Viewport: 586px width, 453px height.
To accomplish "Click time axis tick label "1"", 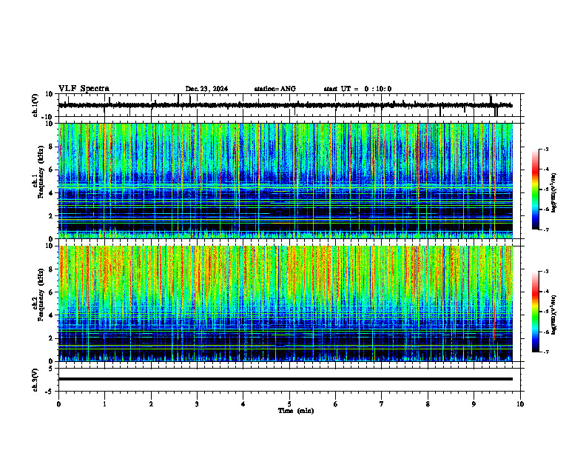I will pos(104,404).
